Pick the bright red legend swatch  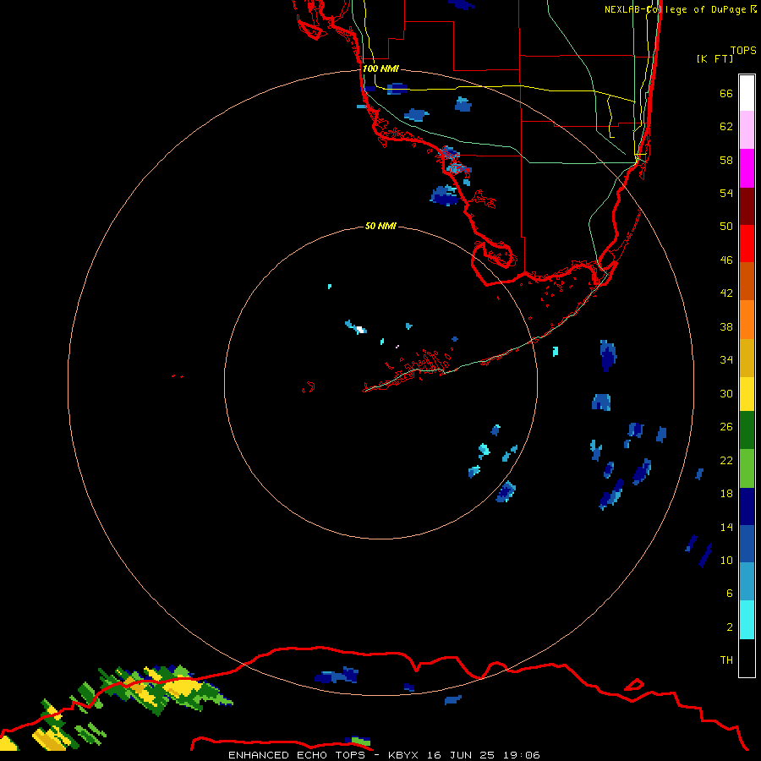pyautogui.click(x=747, y=244)
